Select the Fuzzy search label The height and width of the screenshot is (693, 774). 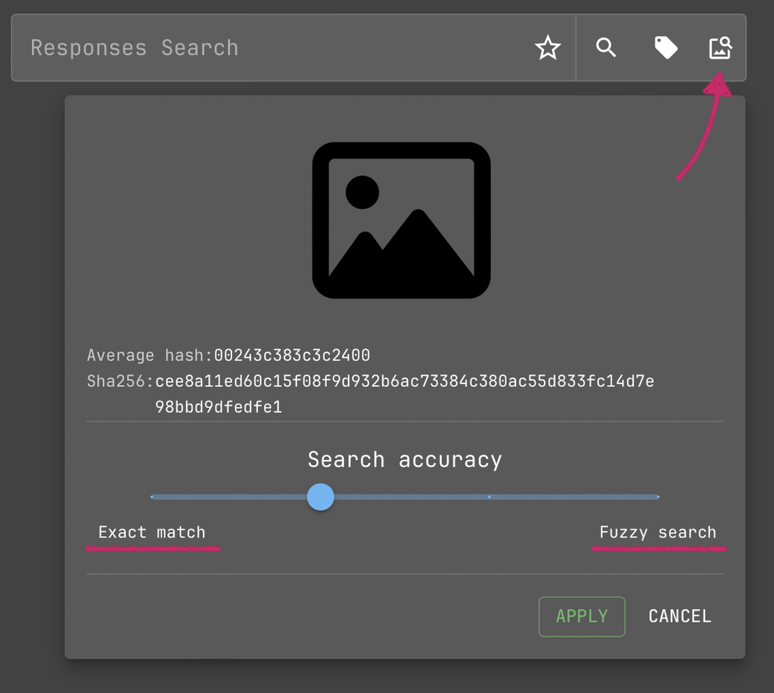tap(658, 532)
